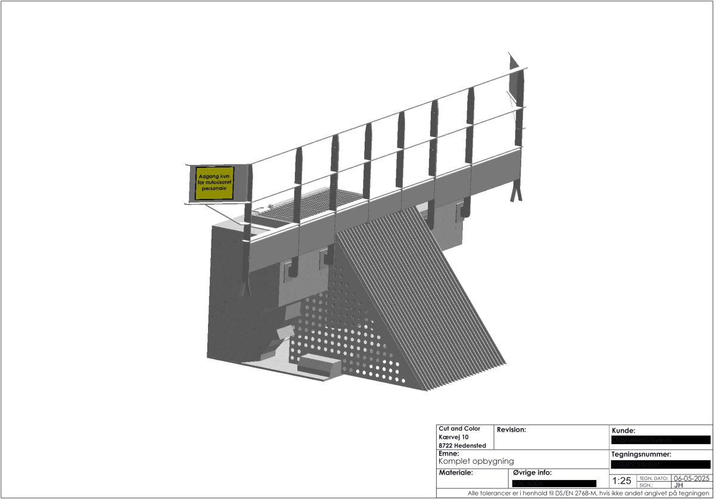Select the 'Komplet opbygning' subject text
715x499 pixels.
pos(475,461)
